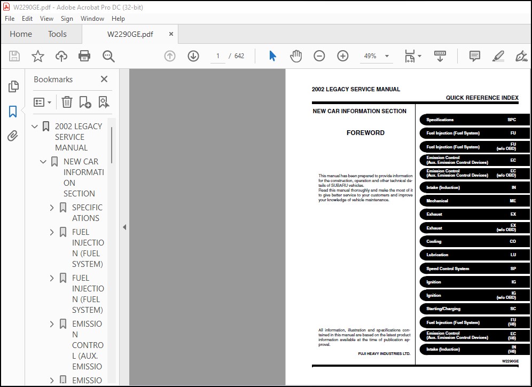The height and width of the screenshot is (387, 532).
Task: Click the page number field
Action: [218, 56]
